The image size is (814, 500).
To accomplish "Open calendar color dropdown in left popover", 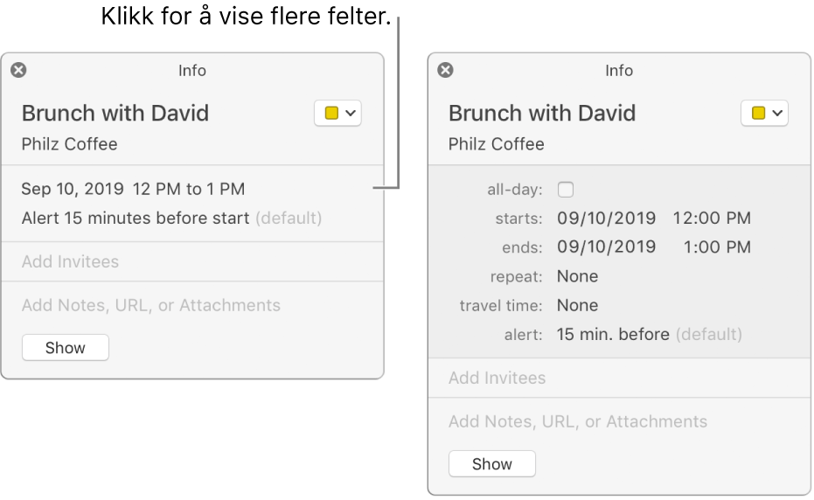I will point(338,113).
